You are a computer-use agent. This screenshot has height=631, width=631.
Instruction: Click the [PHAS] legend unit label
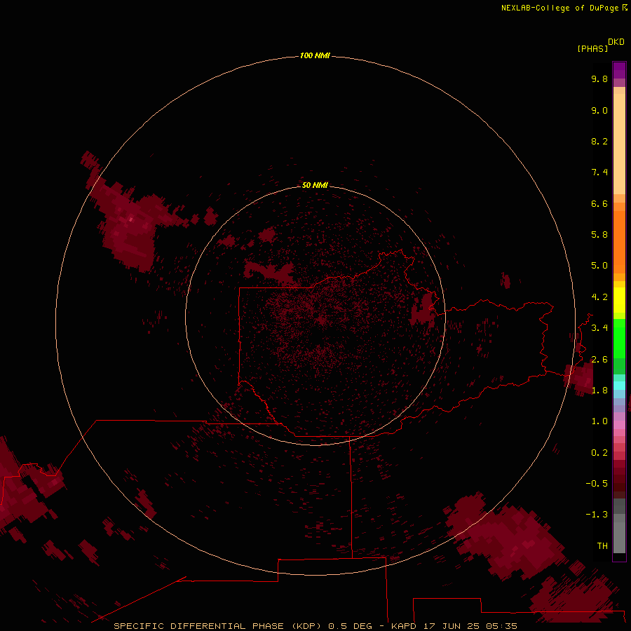tap(592, 48)
